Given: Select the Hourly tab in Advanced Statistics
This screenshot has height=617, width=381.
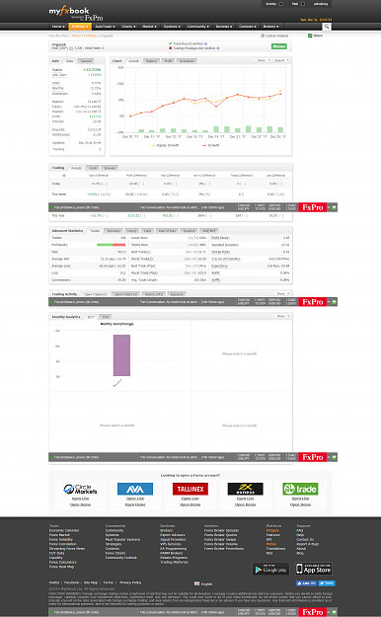Looking at the screenshot, I should pos(132,231).
